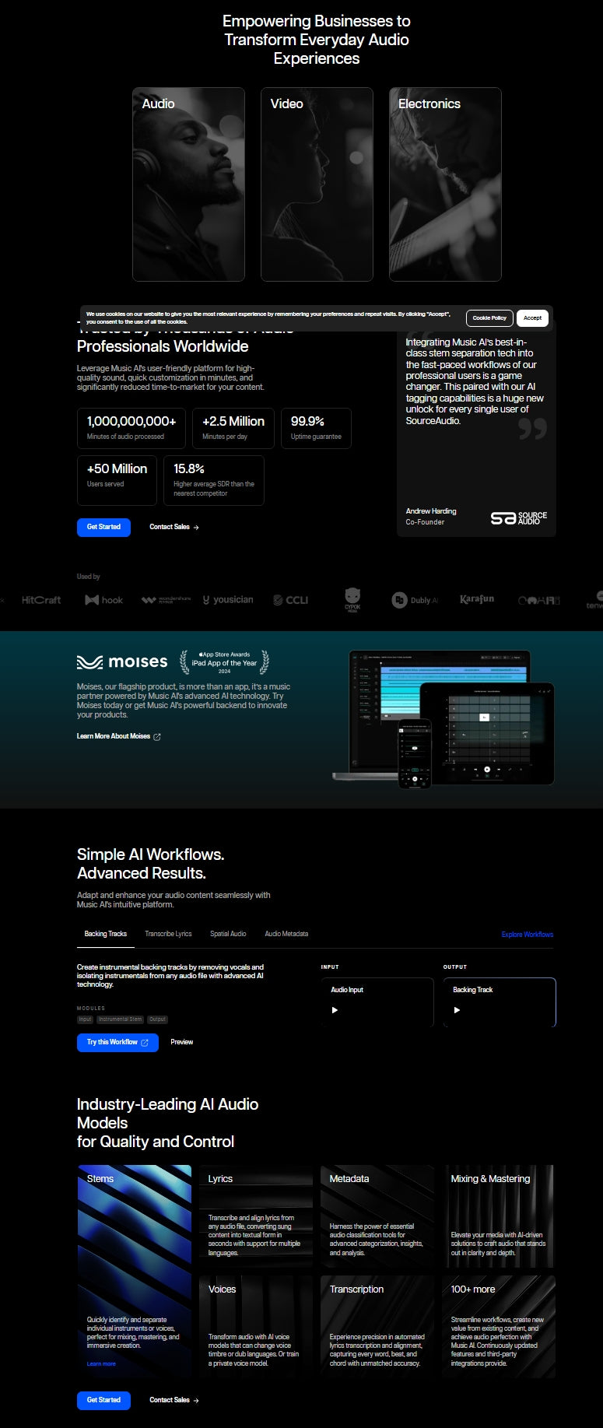Select the Metadata model card
The height and width of the screenshot is (1428, 603).
(x=377, y=1216)
